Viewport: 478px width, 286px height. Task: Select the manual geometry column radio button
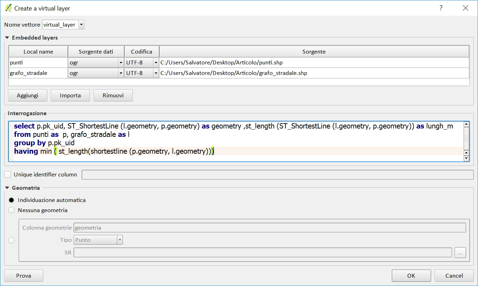coord(12,240)
